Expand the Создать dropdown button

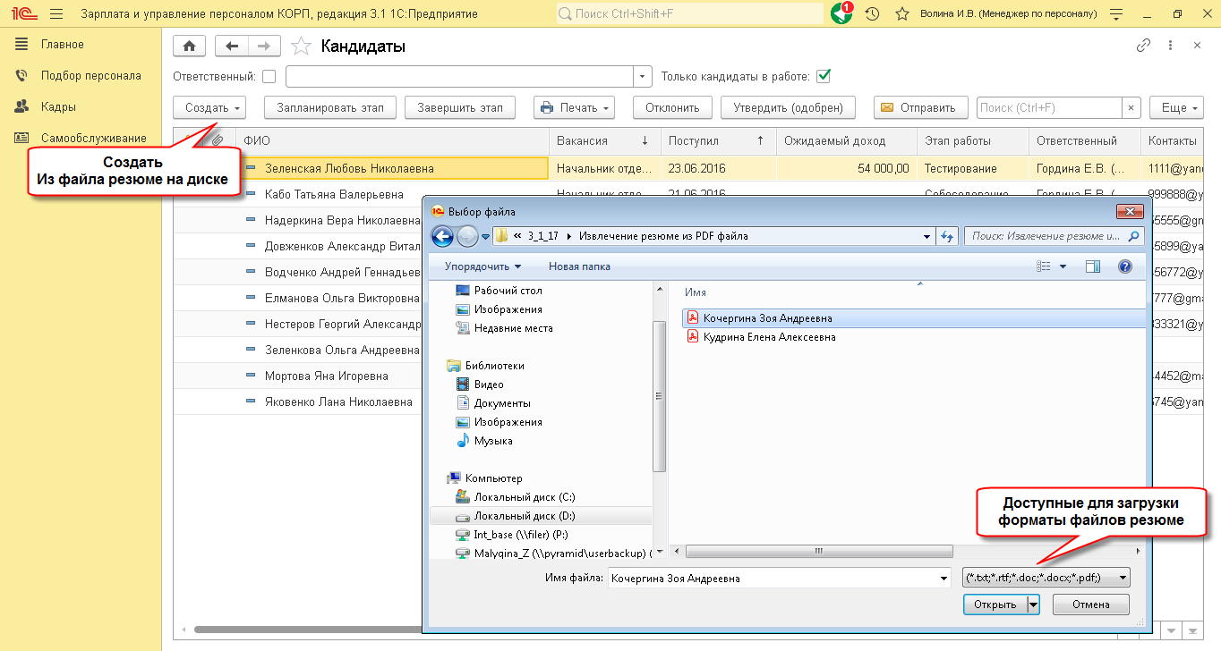(209, 108)
